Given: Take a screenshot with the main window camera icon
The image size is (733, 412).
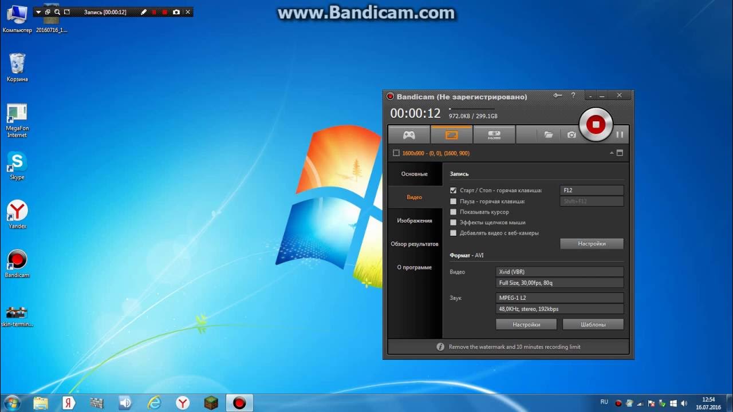Looking at the screenshot, I should 572,135.
